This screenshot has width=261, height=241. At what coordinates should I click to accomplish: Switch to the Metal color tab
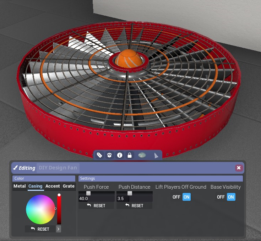pyautogui.click(x=20, y=186)
